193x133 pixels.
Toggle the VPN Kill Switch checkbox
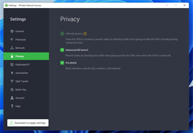[62, 34]
